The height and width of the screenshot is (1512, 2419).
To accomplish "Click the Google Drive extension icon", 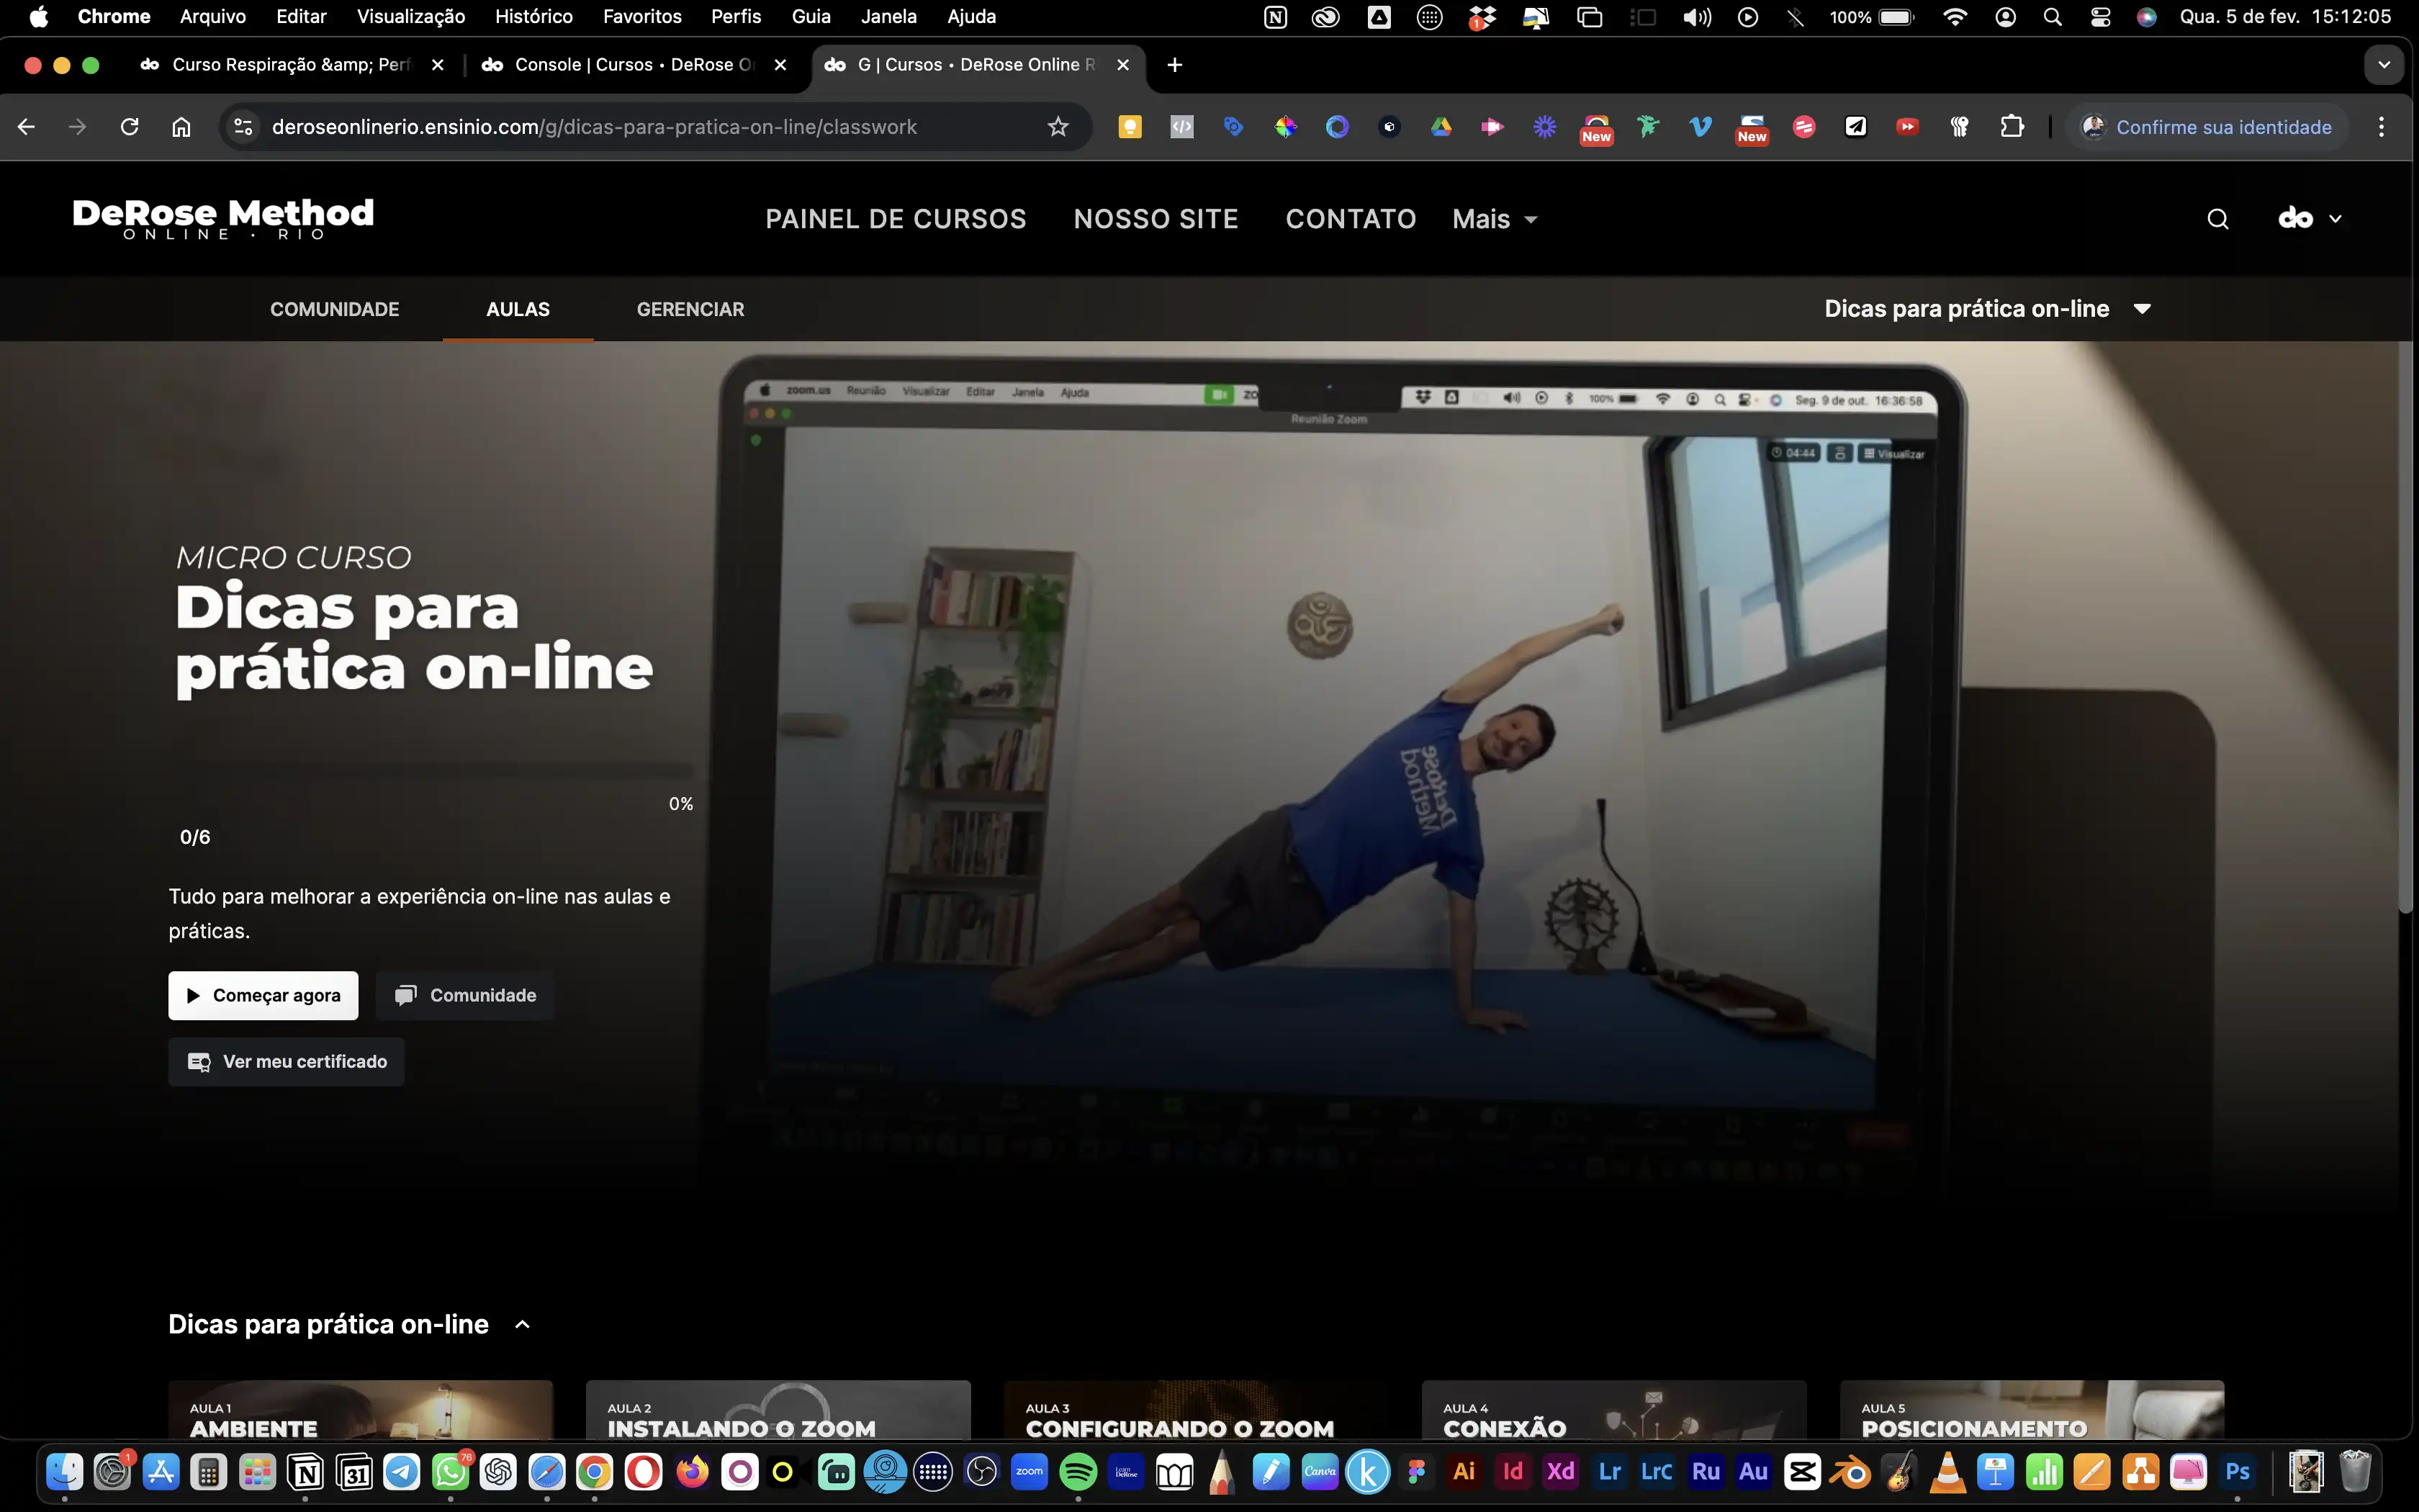I will (1441, 127).
